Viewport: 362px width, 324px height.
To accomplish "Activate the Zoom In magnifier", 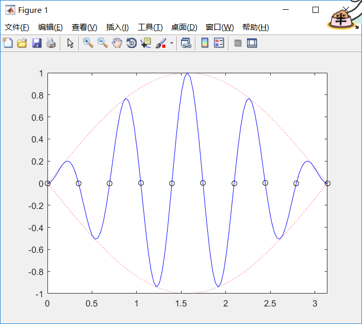I will coord(88,43).
